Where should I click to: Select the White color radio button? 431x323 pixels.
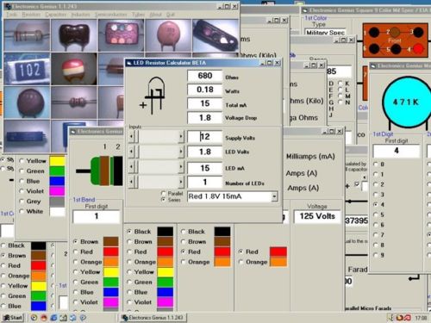(22, 211)
